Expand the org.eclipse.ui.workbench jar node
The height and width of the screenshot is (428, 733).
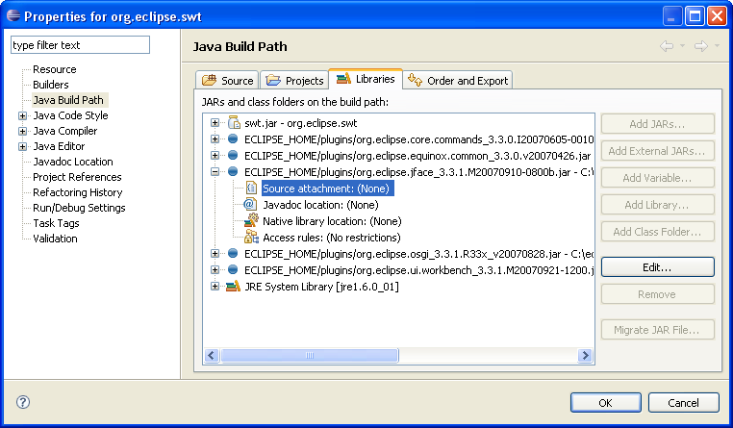point(215,269)
